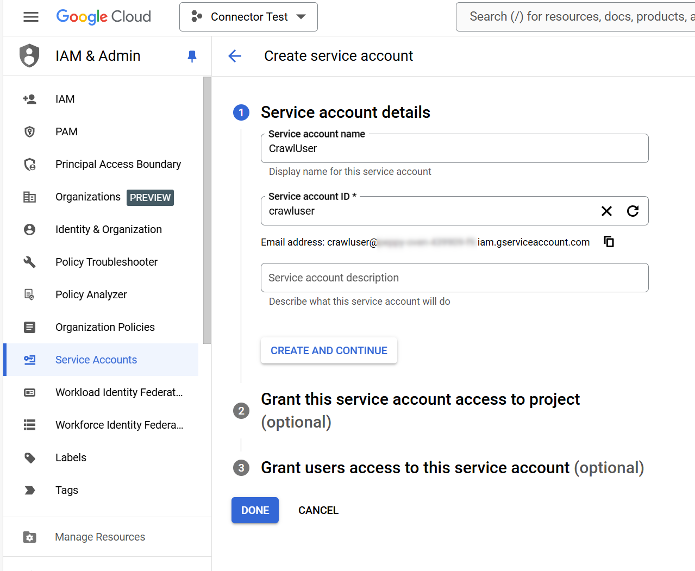Open the Tags page
Viewport: 695px width, 571px height.
pyautogui.click(x=101, y=490)
